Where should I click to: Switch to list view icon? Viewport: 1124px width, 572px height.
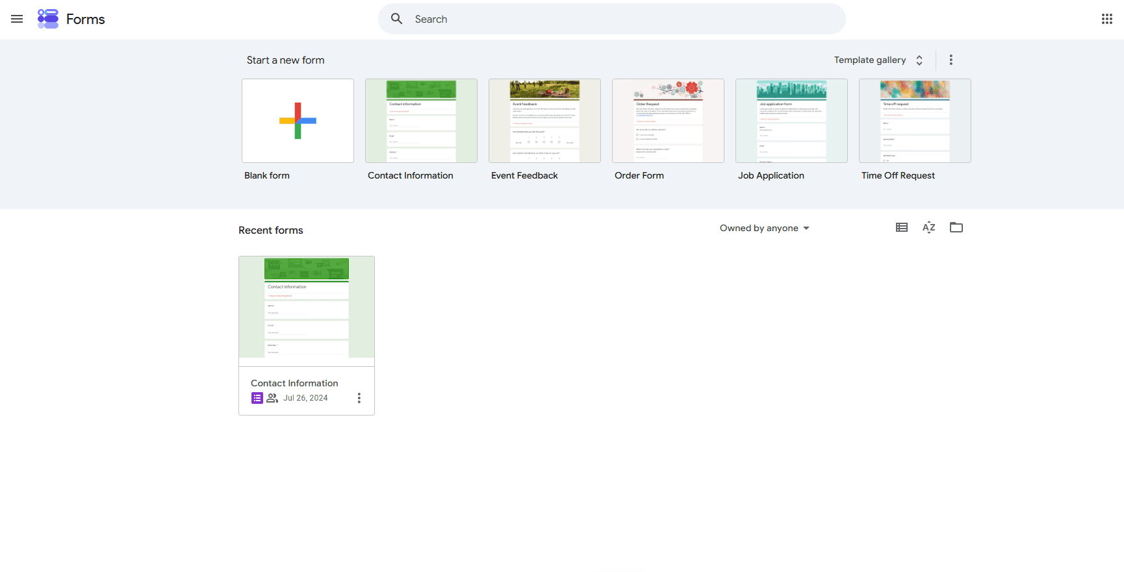(x=902, y=227)
